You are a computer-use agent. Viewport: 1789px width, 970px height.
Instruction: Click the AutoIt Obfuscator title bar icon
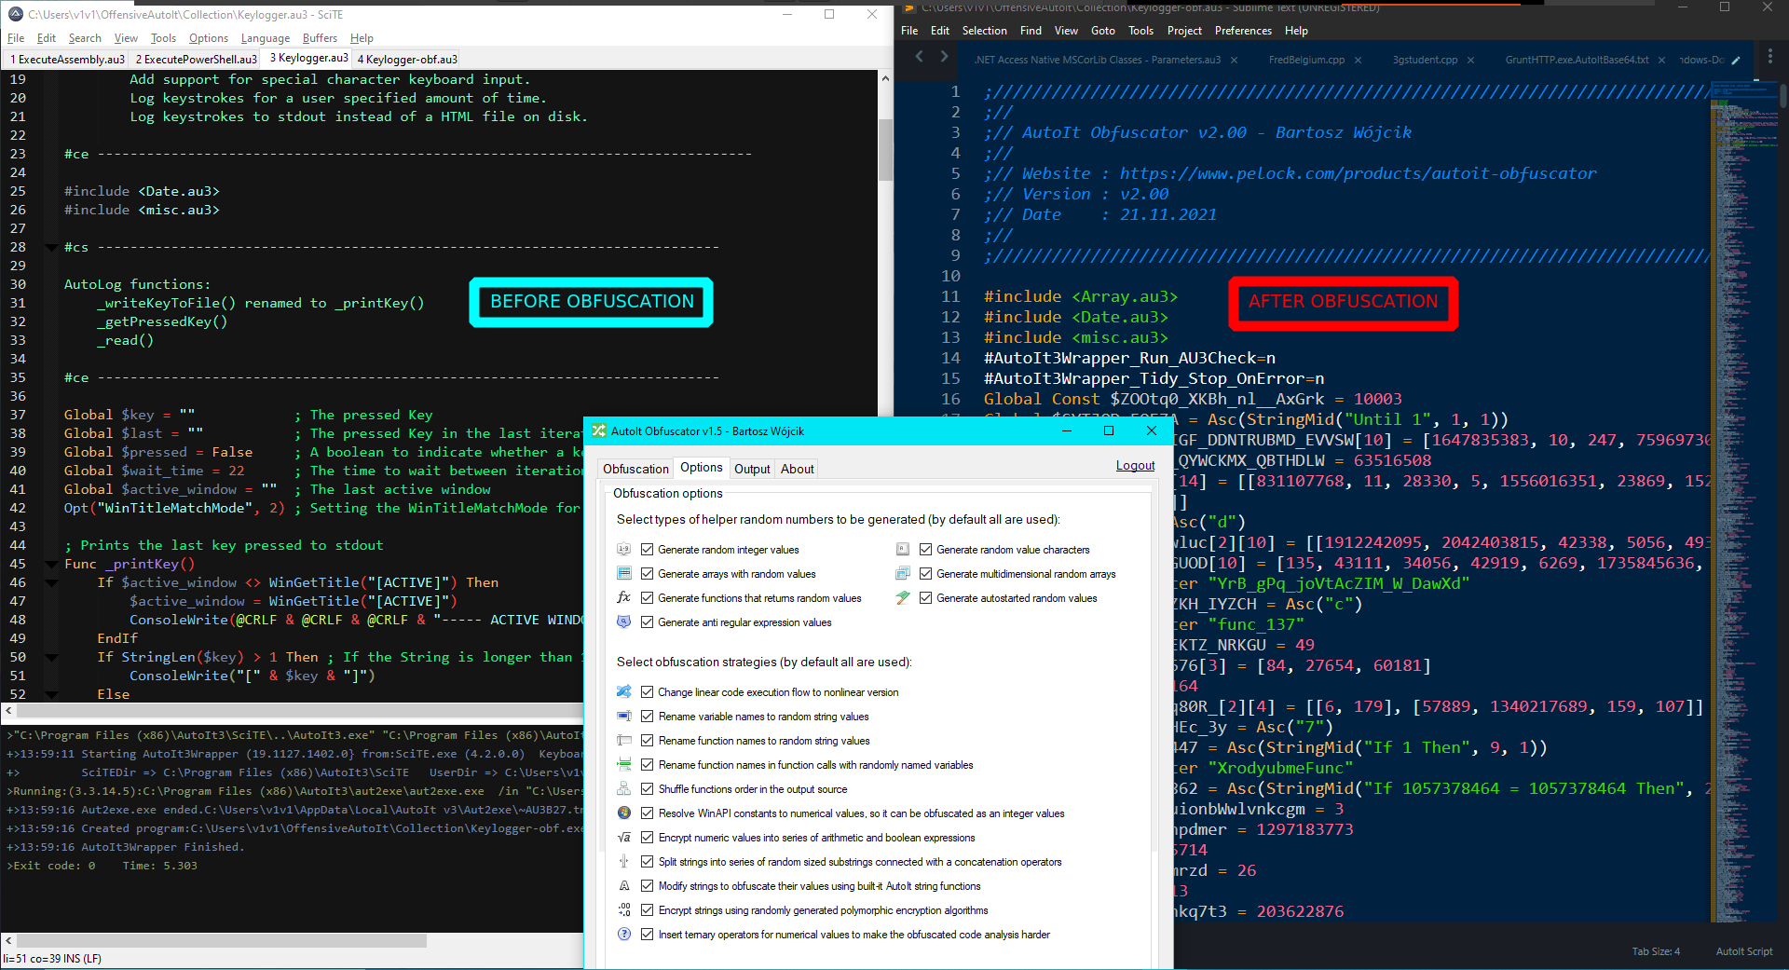point(599,430)
